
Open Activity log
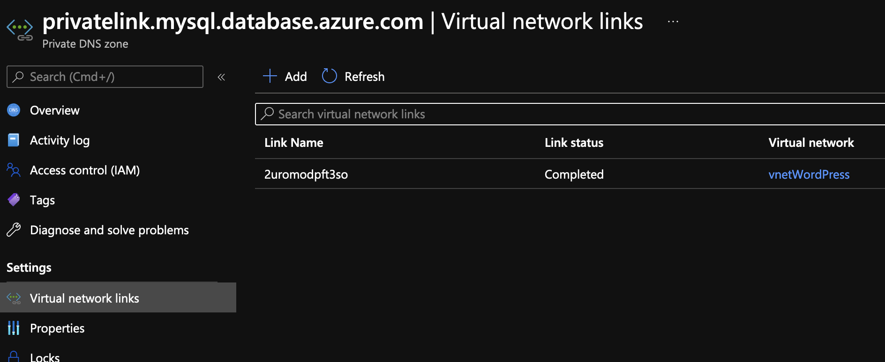click(60, 140)
